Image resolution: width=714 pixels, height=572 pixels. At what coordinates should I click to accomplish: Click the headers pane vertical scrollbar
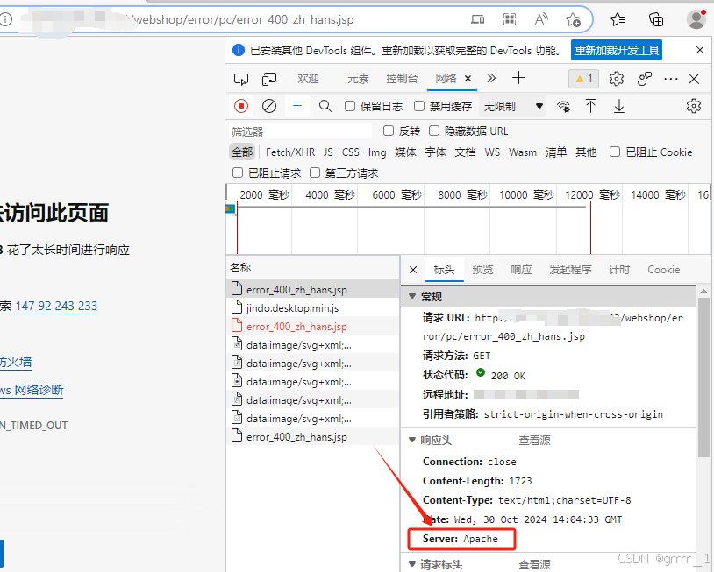(703, 378)
